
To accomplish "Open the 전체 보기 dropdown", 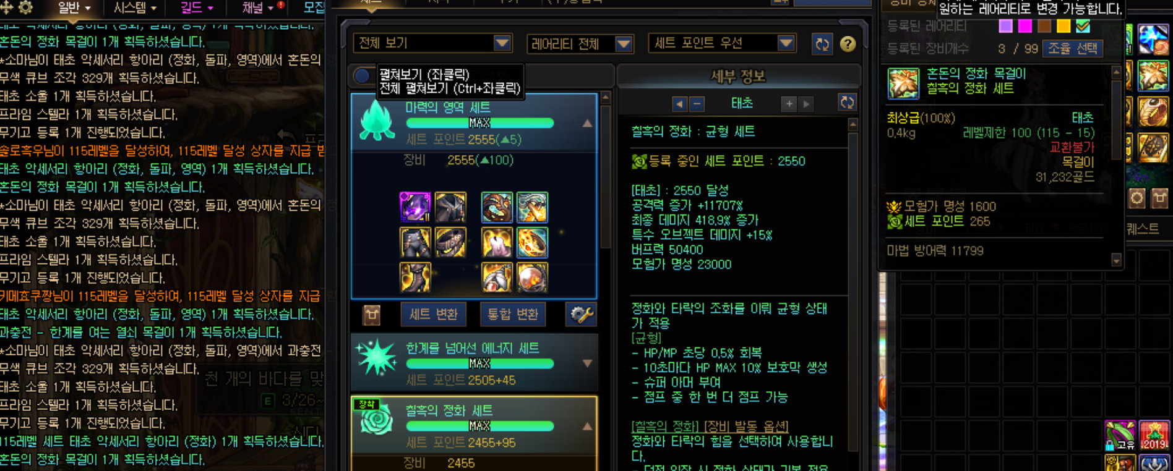I will coord(432,43).
